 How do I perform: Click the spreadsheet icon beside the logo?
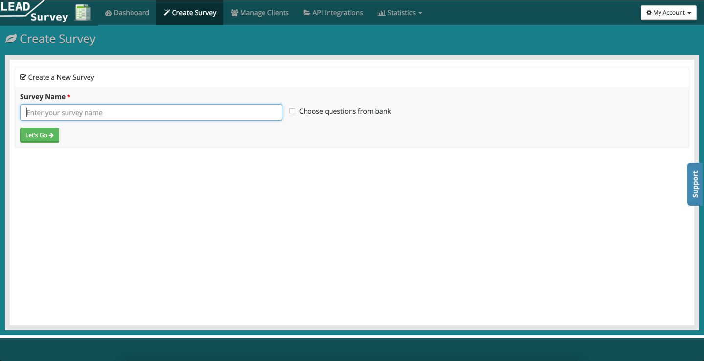(x=83, y=13)
